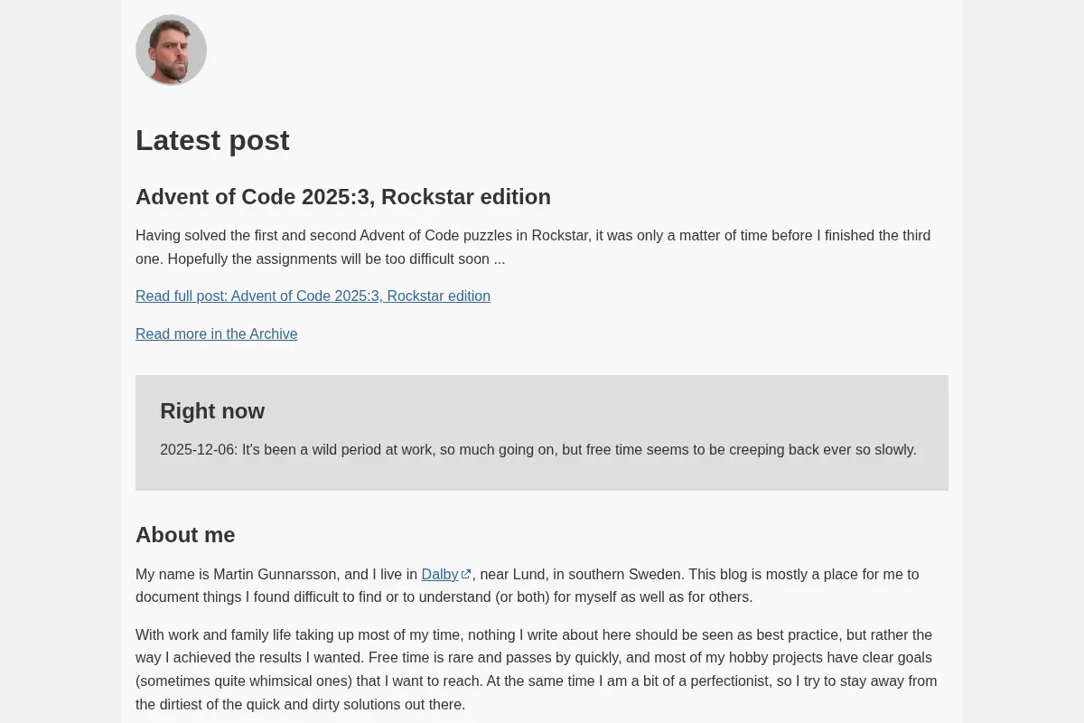This screenshot has width=1084, height=723.
Task: Click the paragraph starting With work and family
Action: point(537,670)
